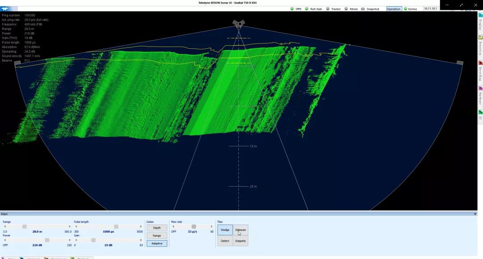Switch to Service mode tab

411,9
